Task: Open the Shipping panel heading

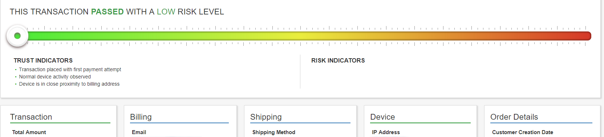Action: (x=266, y=117)
